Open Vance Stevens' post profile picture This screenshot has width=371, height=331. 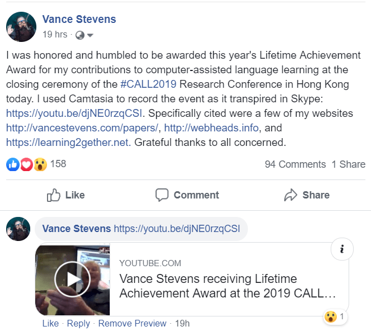(x=20, y=26)
